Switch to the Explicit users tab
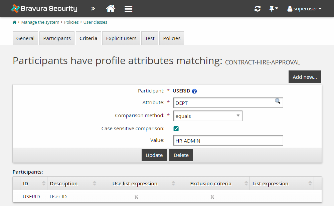The image size is (334, 206). 121,38
